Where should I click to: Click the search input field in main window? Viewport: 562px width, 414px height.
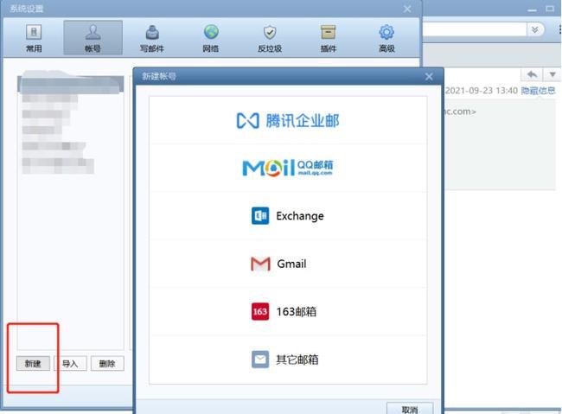click(x=474, y=29)
